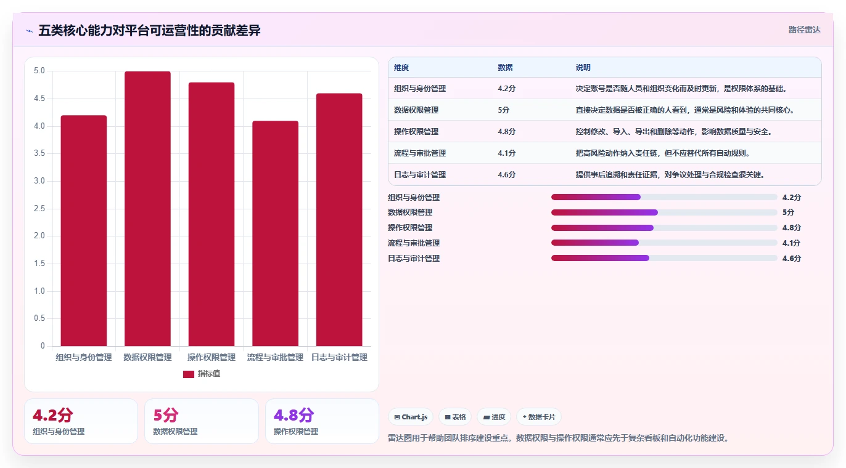Open the 5分 数据权限管理 data card
Screen dimensions: 846x468
point(201,421)
